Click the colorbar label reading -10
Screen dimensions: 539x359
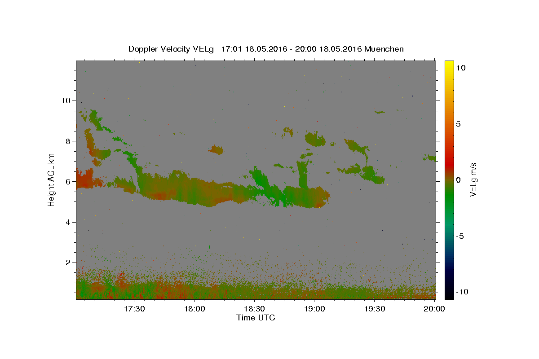(x=461, y=292)
